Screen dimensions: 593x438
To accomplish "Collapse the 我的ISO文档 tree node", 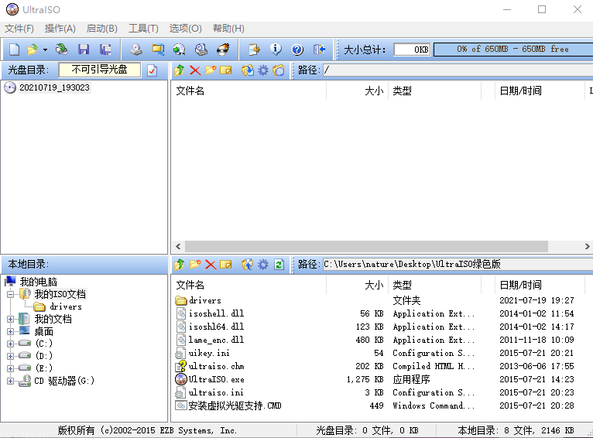I will point(11,294).
